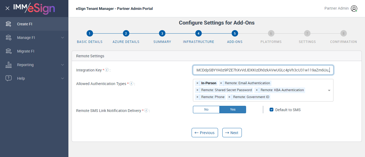Click into the Integration Key field
365x157 pixels.
click(263, 70)
